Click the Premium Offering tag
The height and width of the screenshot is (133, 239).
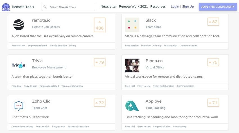coord(151,46)
